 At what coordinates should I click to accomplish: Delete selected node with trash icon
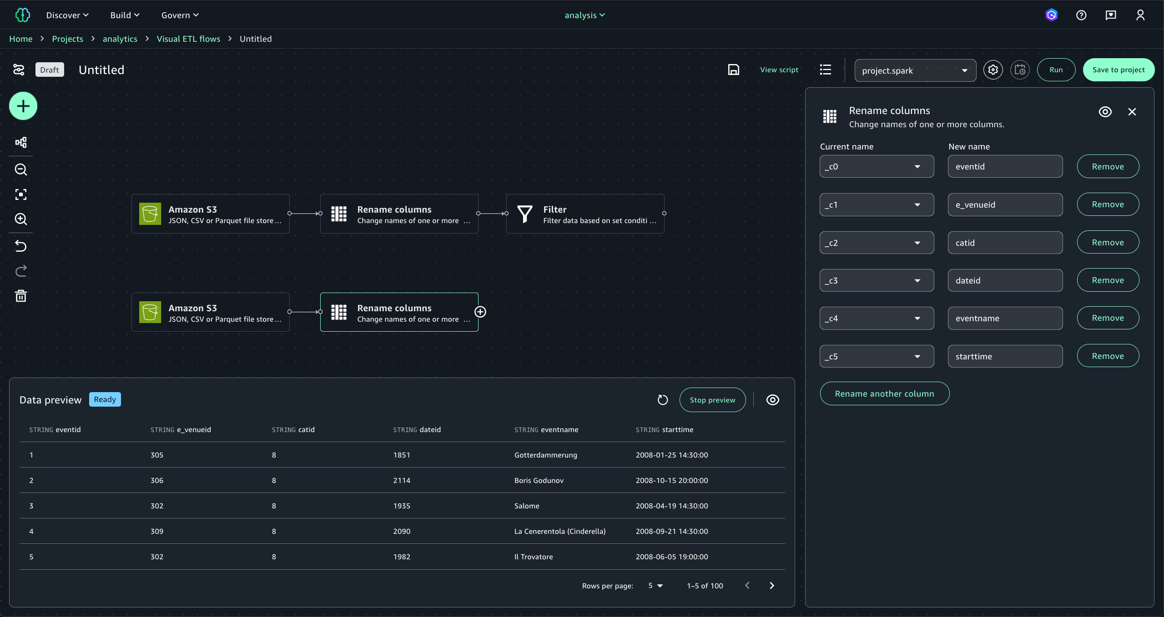pyautogui.click(x=21, y=296)
